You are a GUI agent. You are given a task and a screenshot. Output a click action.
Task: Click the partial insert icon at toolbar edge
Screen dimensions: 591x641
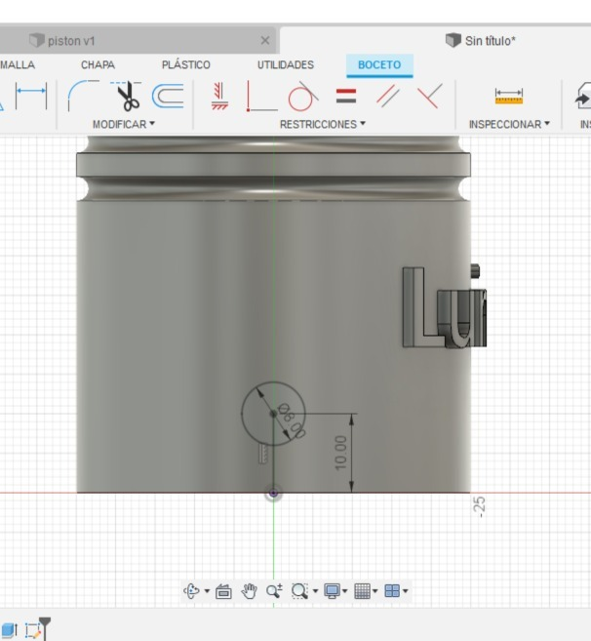(x=583, y=96)
